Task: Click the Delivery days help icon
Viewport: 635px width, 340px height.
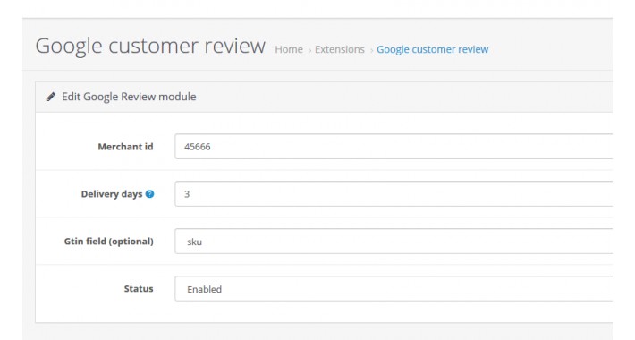Action: [150, 194]
